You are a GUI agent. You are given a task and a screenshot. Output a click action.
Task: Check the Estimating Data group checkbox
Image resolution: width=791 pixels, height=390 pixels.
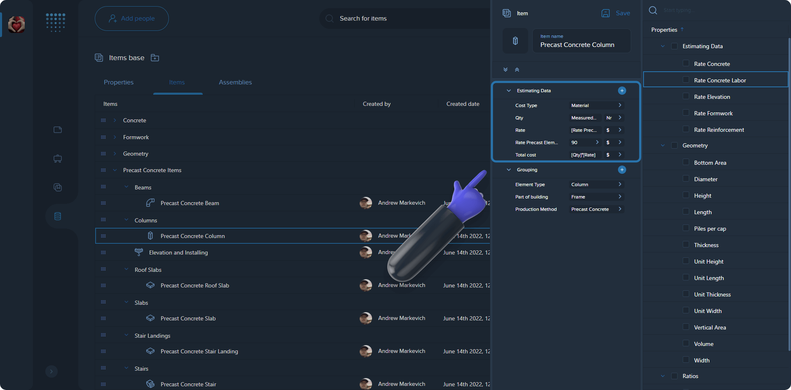coord(674,46)
